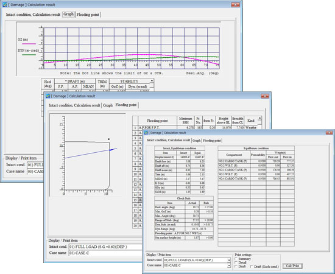Click the Intact cond. field in the middle window

[105, 247]
